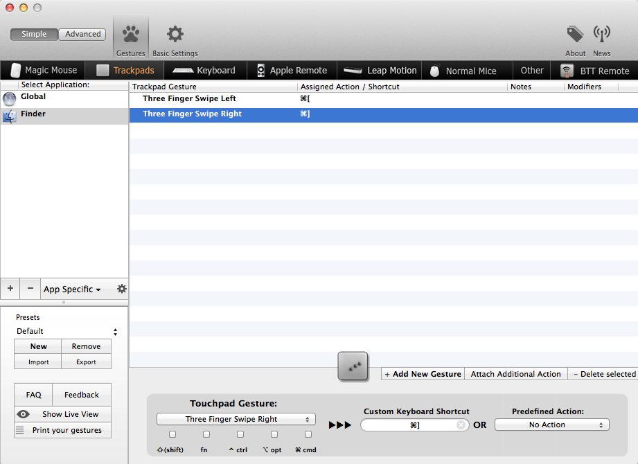Image resolution: width=638 pixels, height=464 pixels.
Task: Click Attach Additional Action button
Action: 515,374
